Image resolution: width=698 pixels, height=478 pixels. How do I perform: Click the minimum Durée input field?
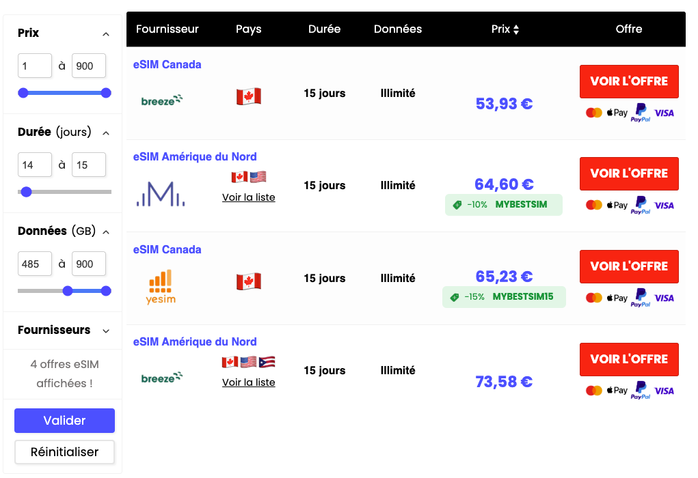pos(35,165)
